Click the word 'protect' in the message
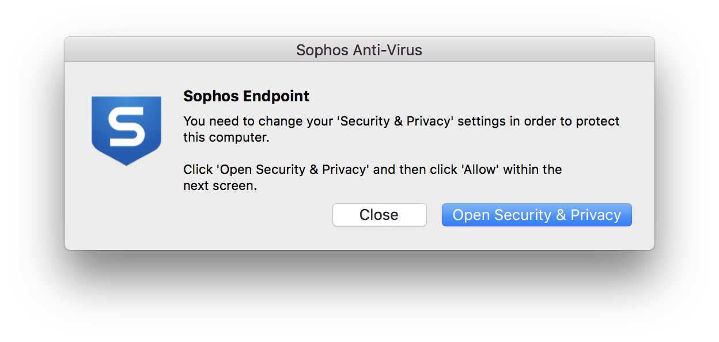Screen dimensions: 719x342 [x=599, y=121]
